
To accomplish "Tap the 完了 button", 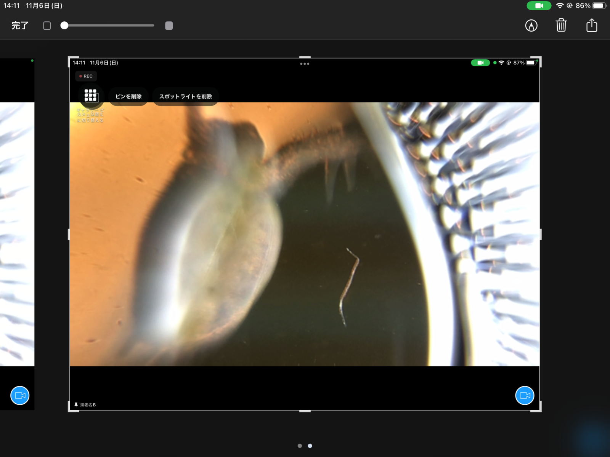I will (20, 26).
